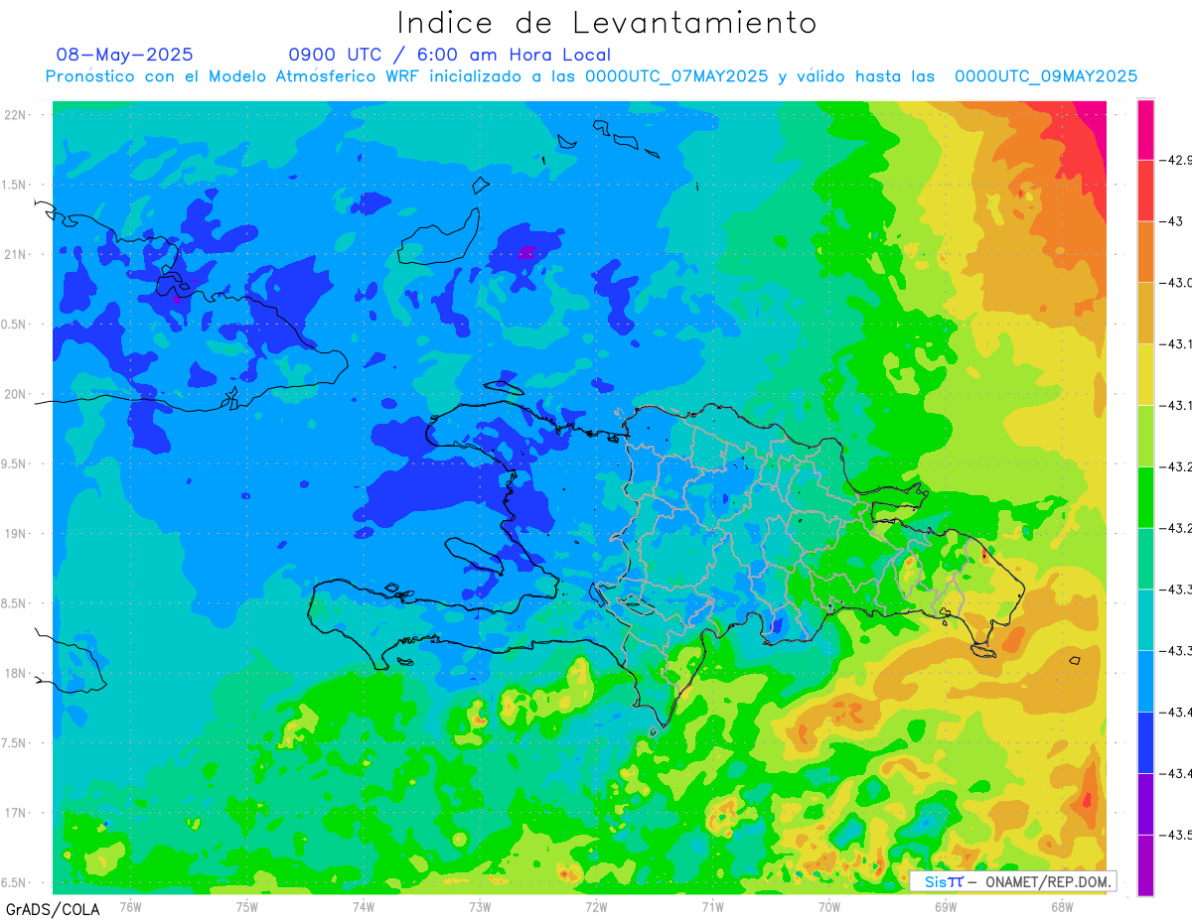Screen dimensions: 1192x920
Task: Pick the yellow swatch in the legend
Action: pos(1145,374)
